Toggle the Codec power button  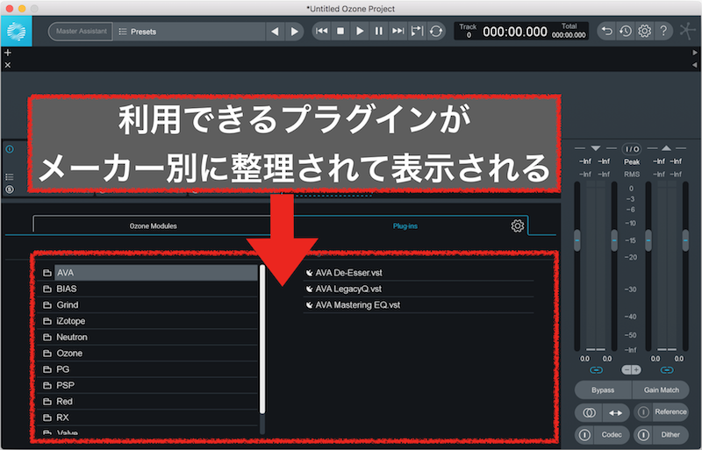584,435
